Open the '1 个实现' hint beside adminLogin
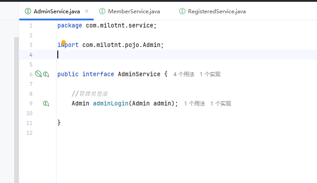The height and width of the screenshot is (183, 317). pos(221,104)
